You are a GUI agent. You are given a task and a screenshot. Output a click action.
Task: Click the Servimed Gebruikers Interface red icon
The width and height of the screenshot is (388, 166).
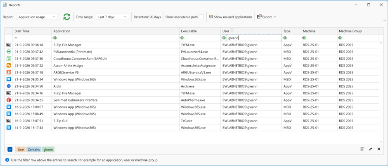click(x=9, y=100)
